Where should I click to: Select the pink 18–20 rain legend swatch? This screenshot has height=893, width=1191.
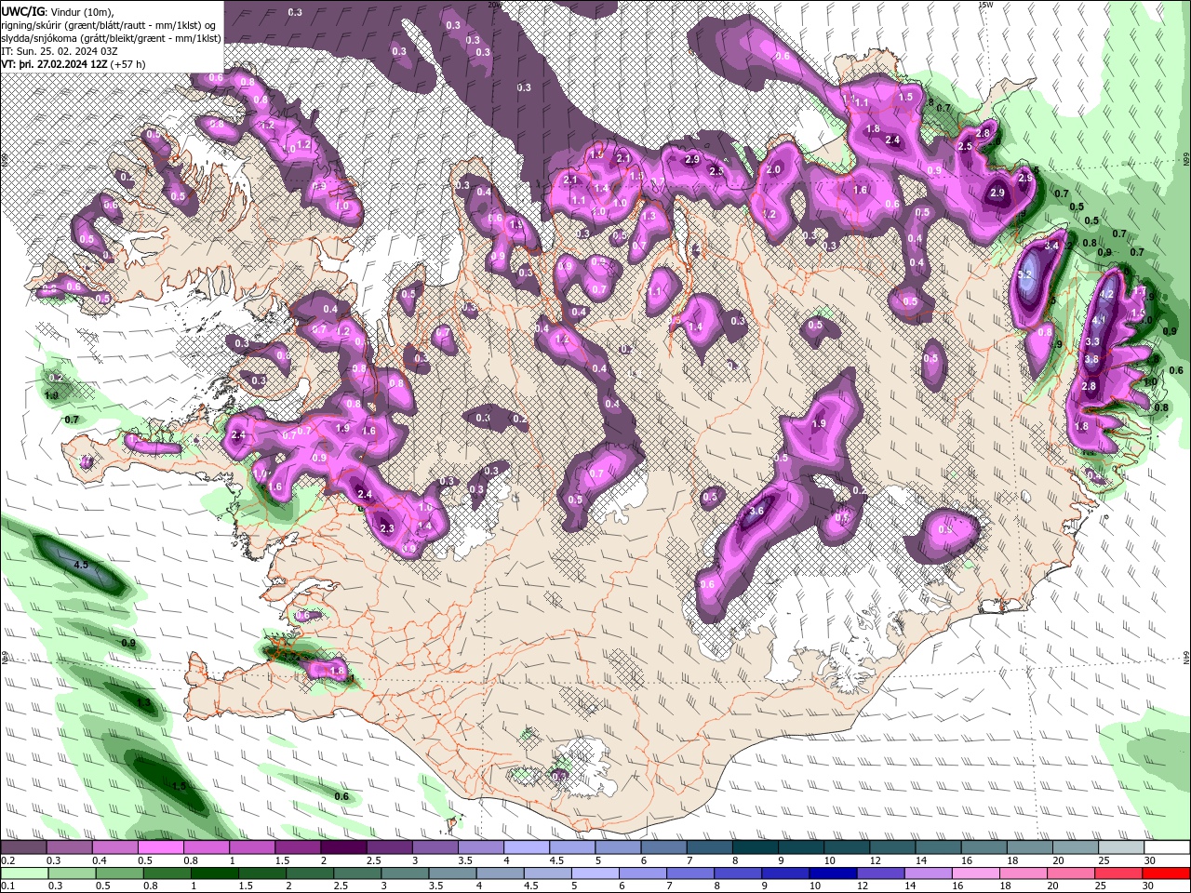[1025, 873]
